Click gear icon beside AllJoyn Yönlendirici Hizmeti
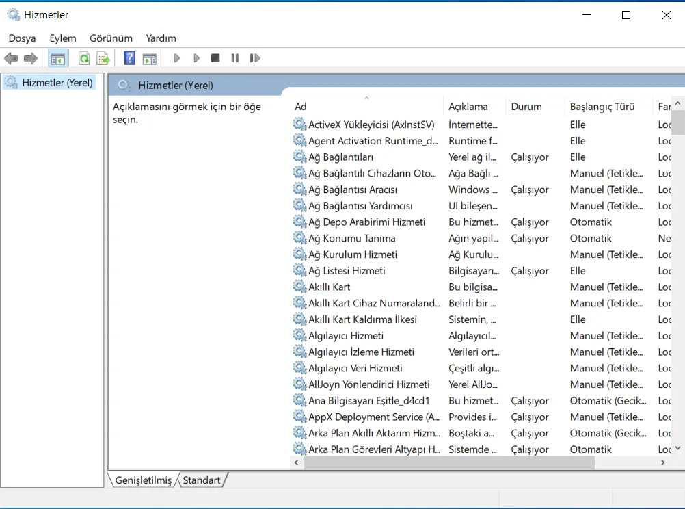Image resolution: width=685 pixels, height=509 pixels. (299, 384)
